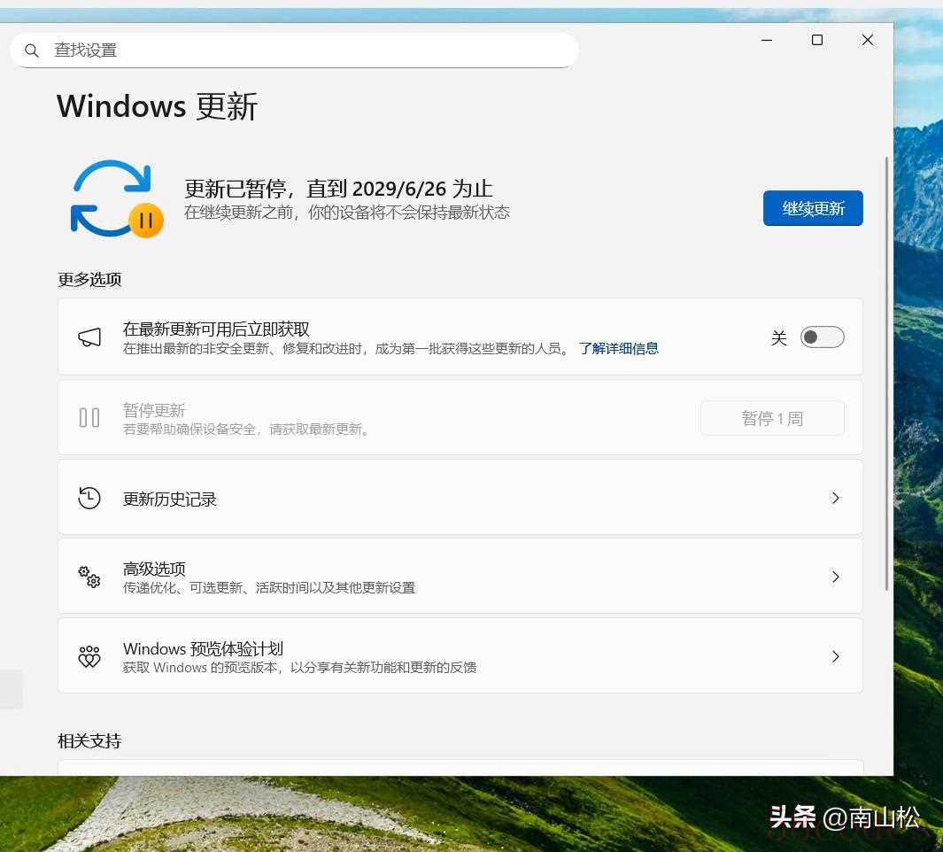Click the 暂停更新 row title
This screenshot has height=852, width=943.
[x=154, y=410]
